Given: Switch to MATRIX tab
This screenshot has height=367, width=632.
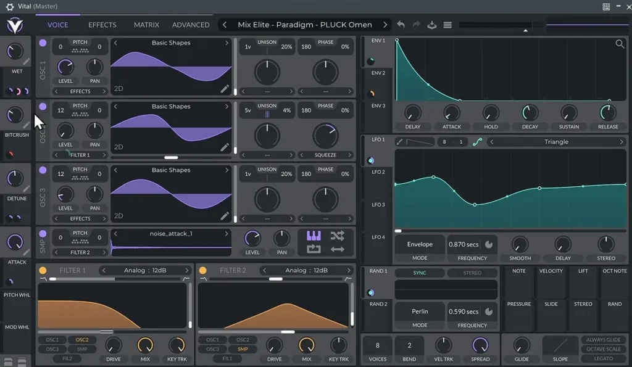Looking at the screenshot, I should (x=146, y=25).
